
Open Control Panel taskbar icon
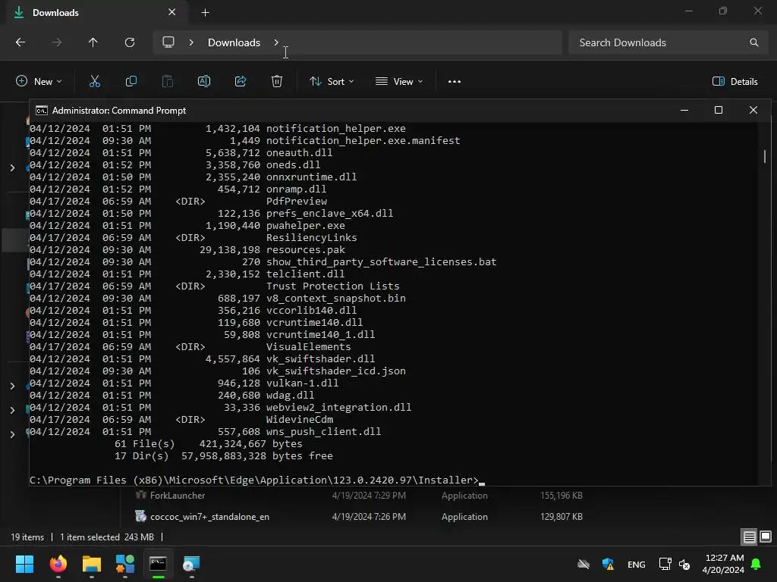(125, 564)
